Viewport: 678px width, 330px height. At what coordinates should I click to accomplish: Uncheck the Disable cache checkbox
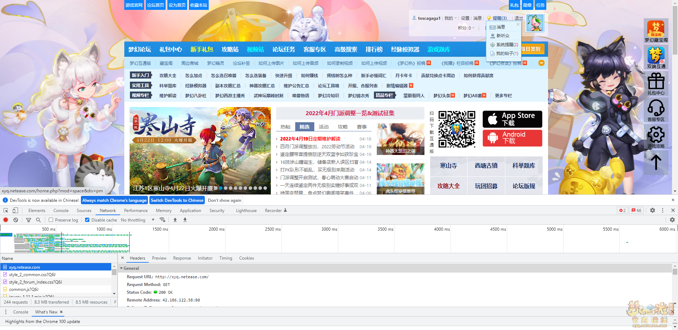click(87, 220)
